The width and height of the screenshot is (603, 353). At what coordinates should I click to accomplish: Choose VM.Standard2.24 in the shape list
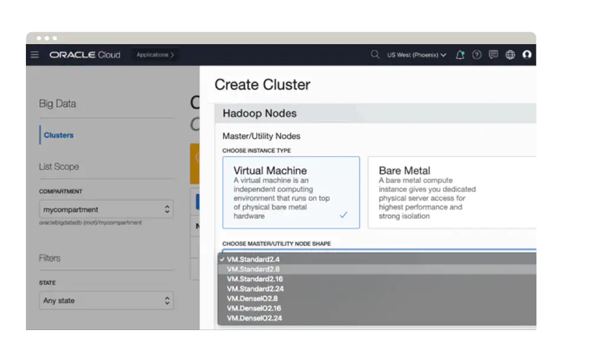256,289
